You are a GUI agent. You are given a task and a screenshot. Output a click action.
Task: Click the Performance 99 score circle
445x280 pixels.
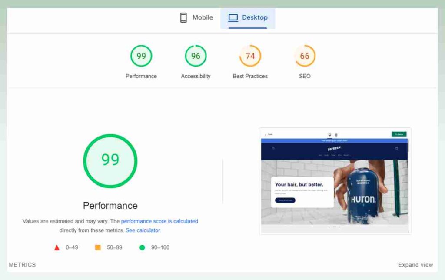tap(141, 56)
